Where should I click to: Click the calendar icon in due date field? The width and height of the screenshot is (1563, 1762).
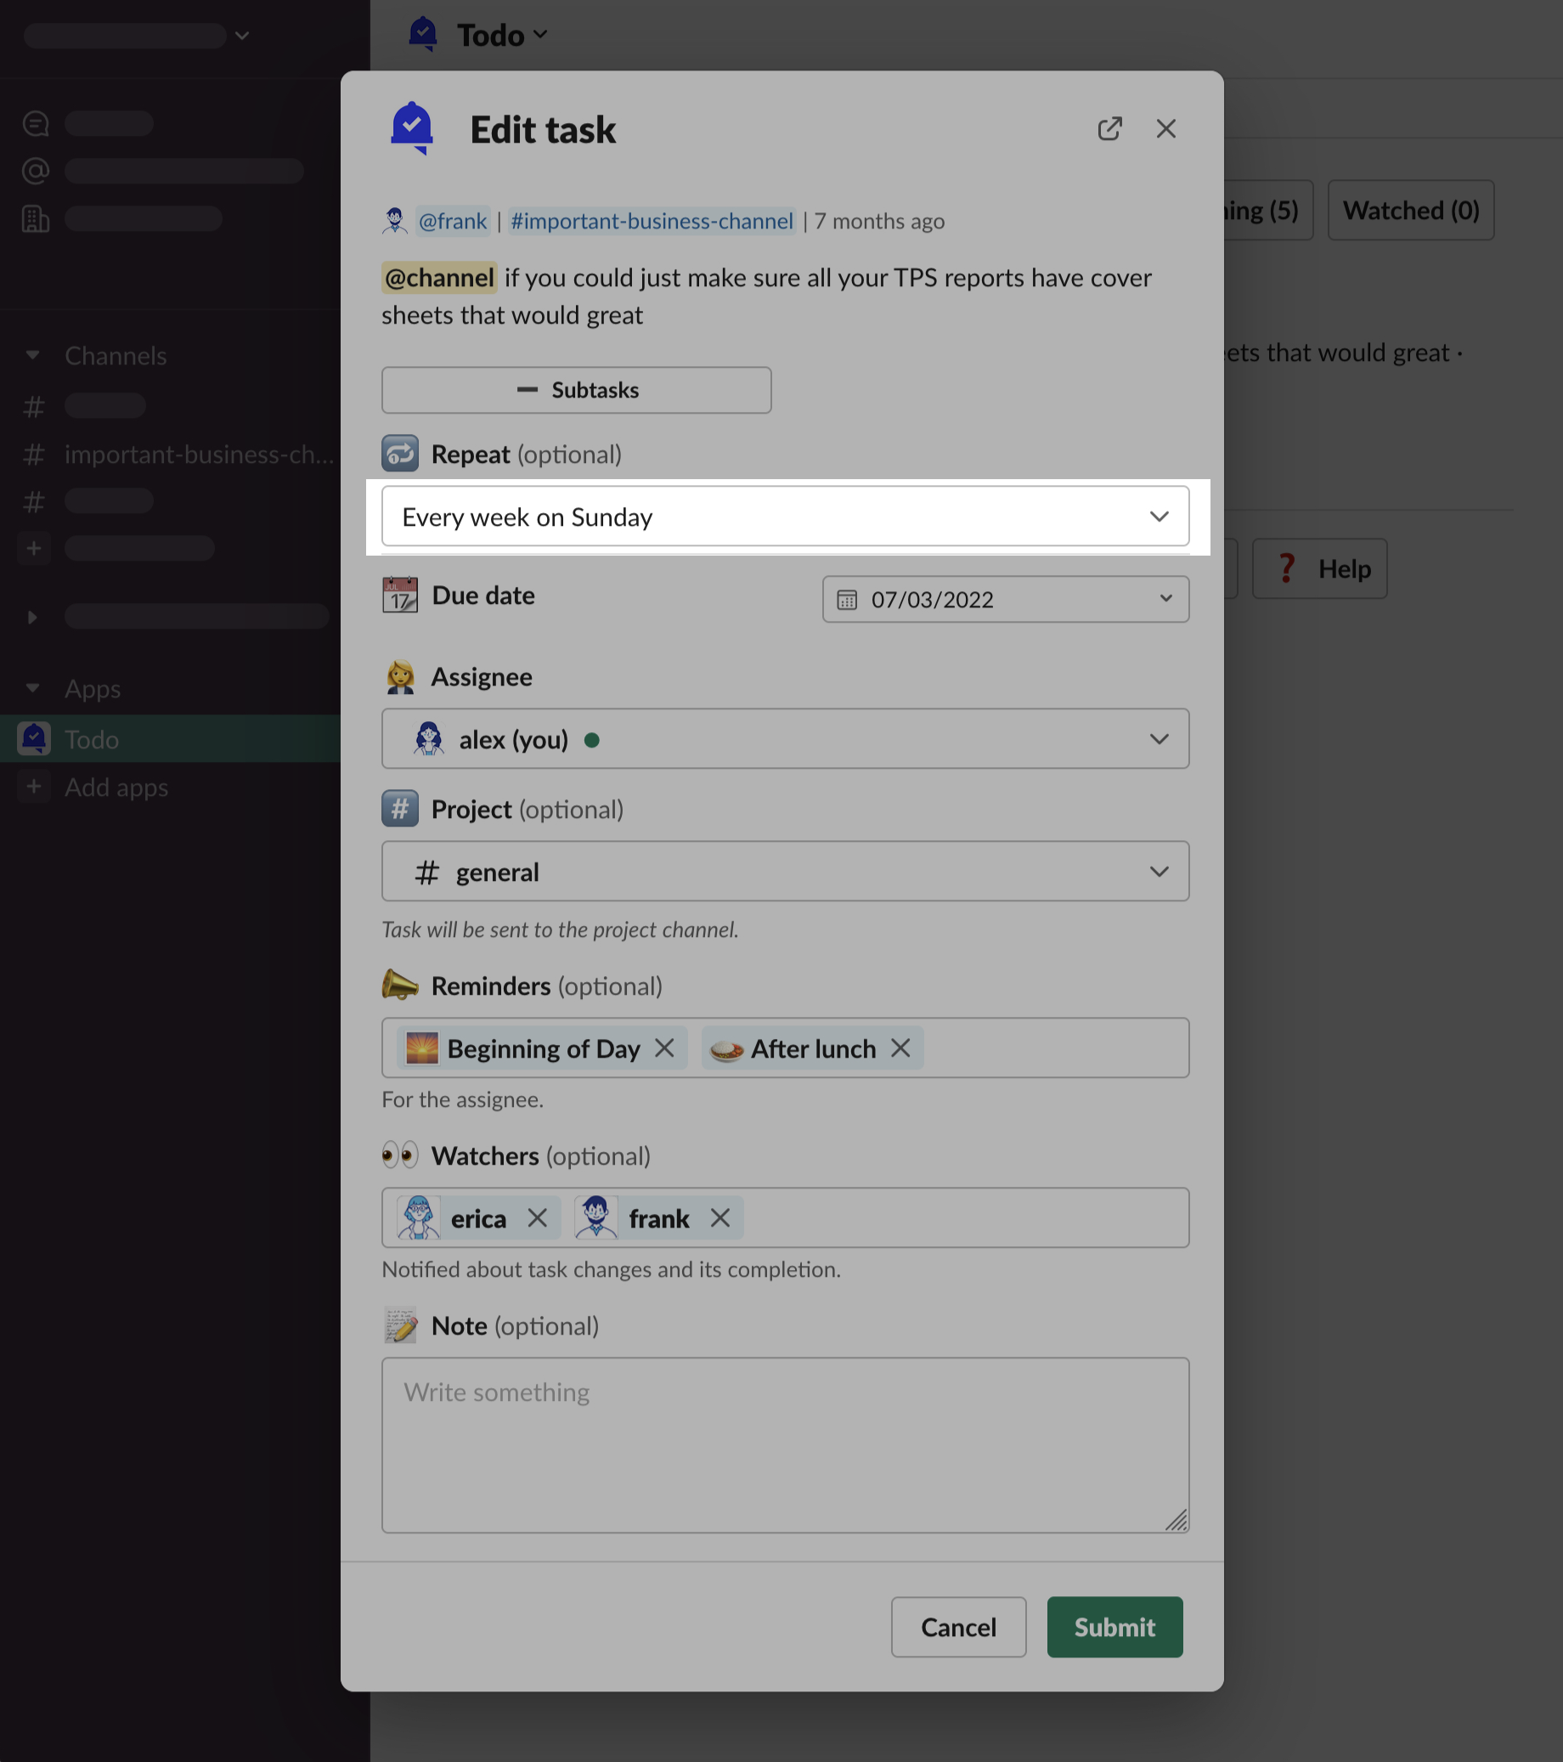coord(847,600)
